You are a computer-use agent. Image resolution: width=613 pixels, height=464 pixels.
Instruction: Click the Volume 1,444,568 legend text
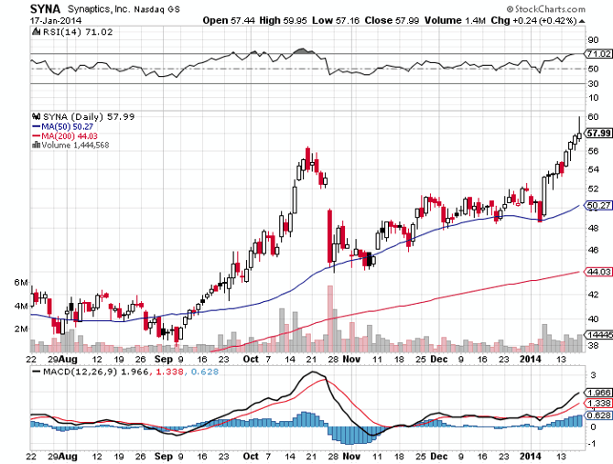click(x=75, y=145)
